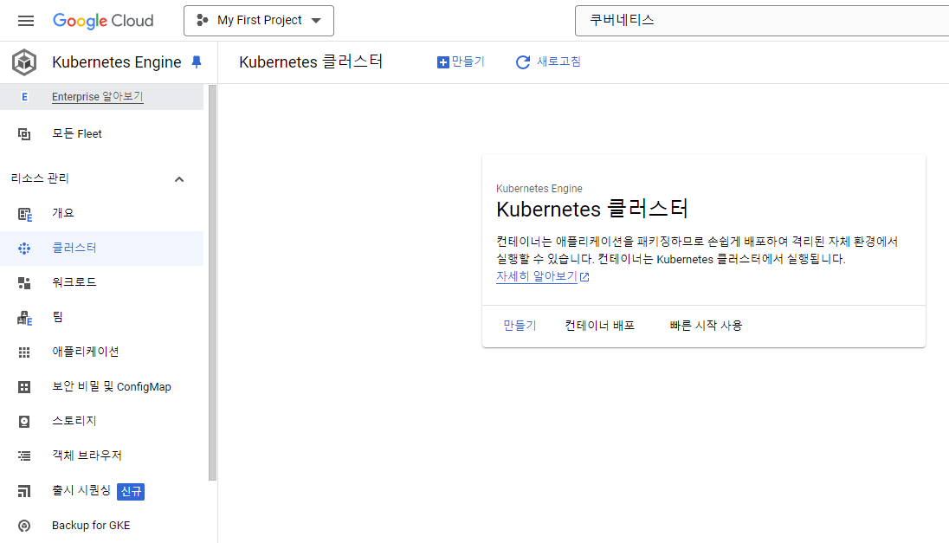The height and width of the screenshot is (543, 949).
Task: Open the 워크로드 sidebar item
Action: [x=74, y=282]
